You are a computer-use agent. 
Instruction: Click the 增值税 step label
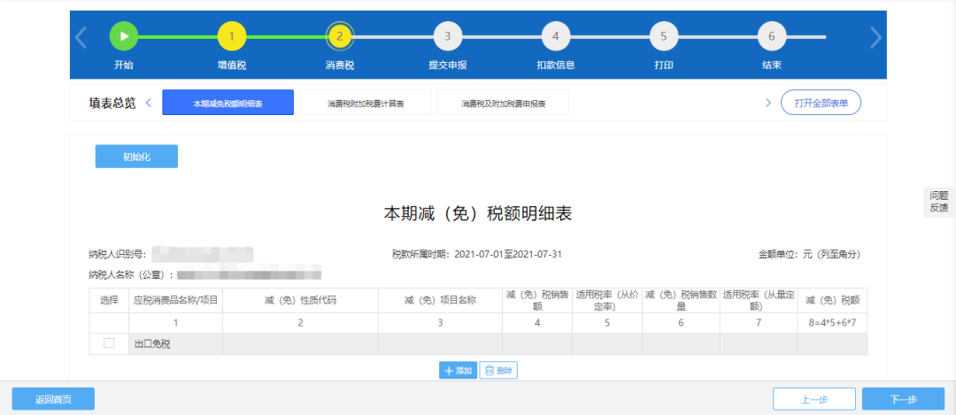[232, 65]
